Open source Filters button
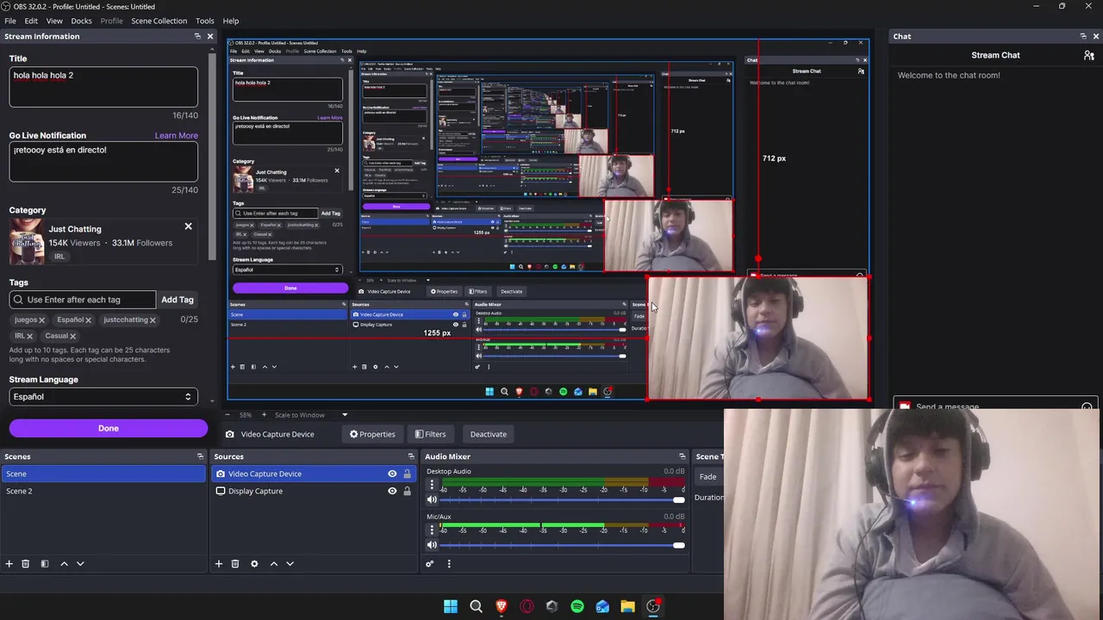 [430, 434]
